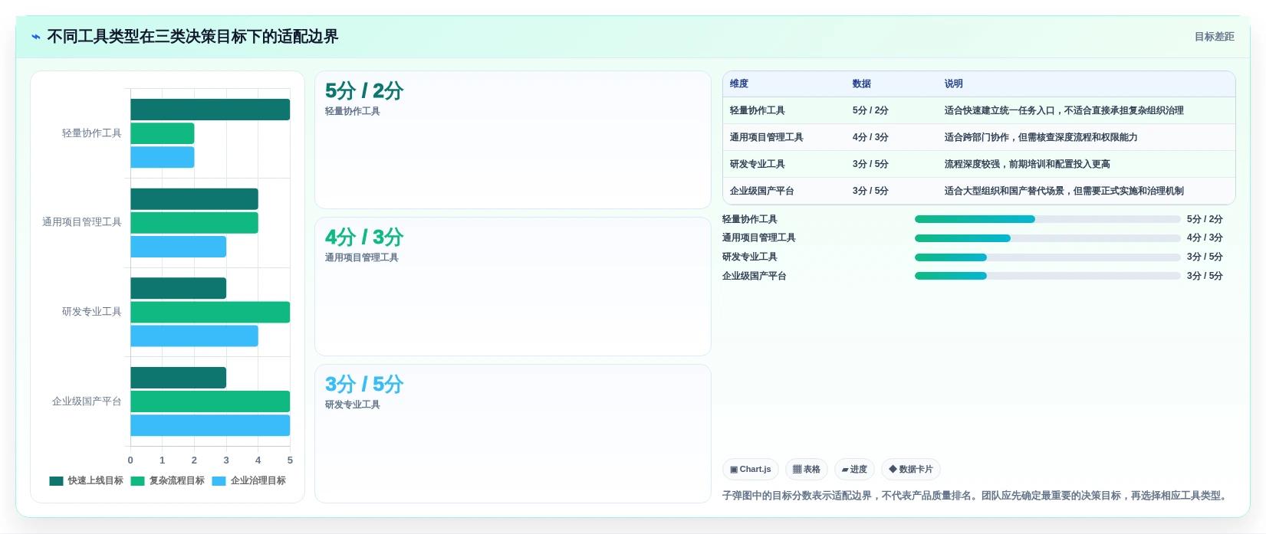
Task: Click blue bar for 研发专业工具
Action: (x=194, y=336)
